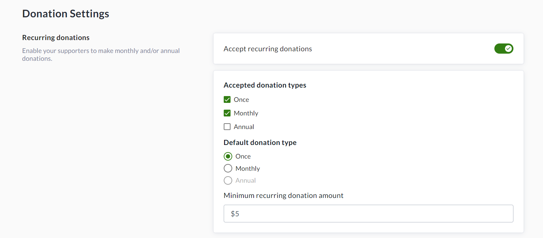Enable the Annual accepted donation type checkbox
543x238 pixels.
(227, 127)
